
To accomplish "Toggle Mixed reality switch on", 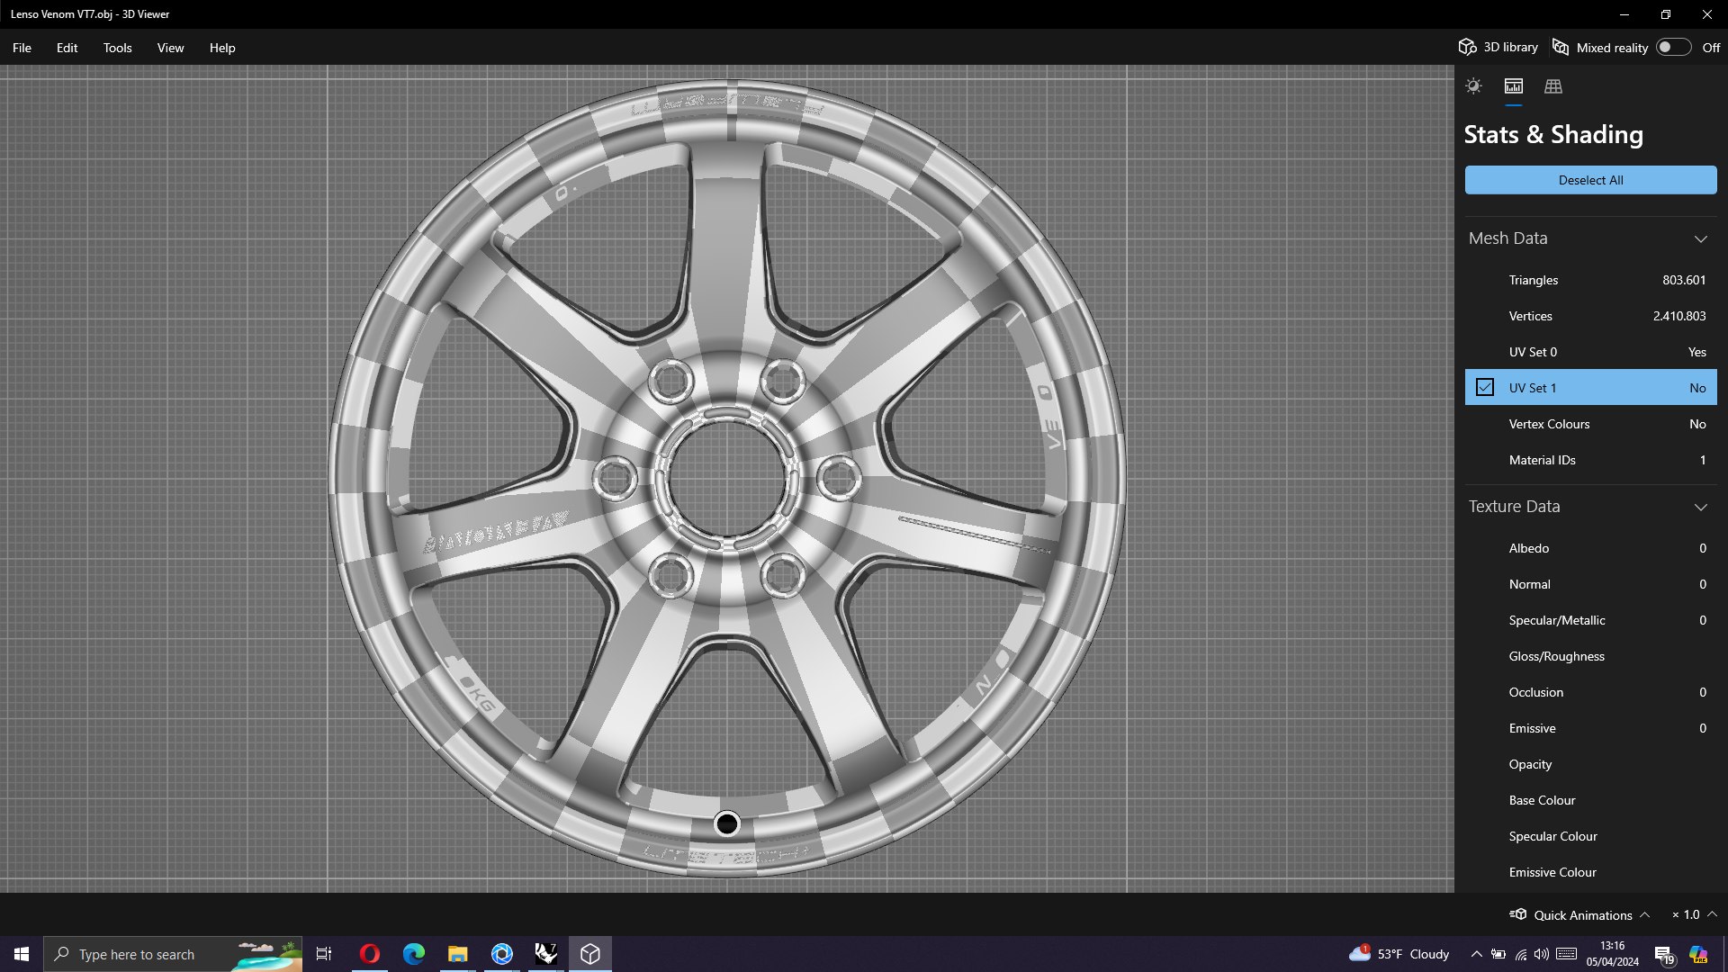I will [x=1672, y=48].
